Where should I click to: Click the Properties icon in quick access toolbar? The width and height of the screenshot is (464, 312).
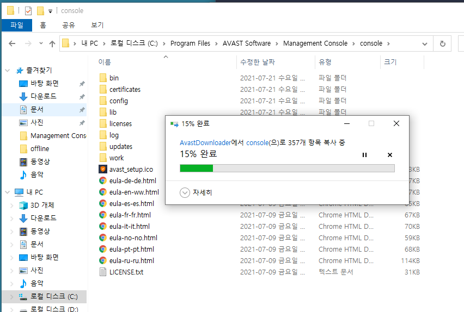(x=28, y=11)
